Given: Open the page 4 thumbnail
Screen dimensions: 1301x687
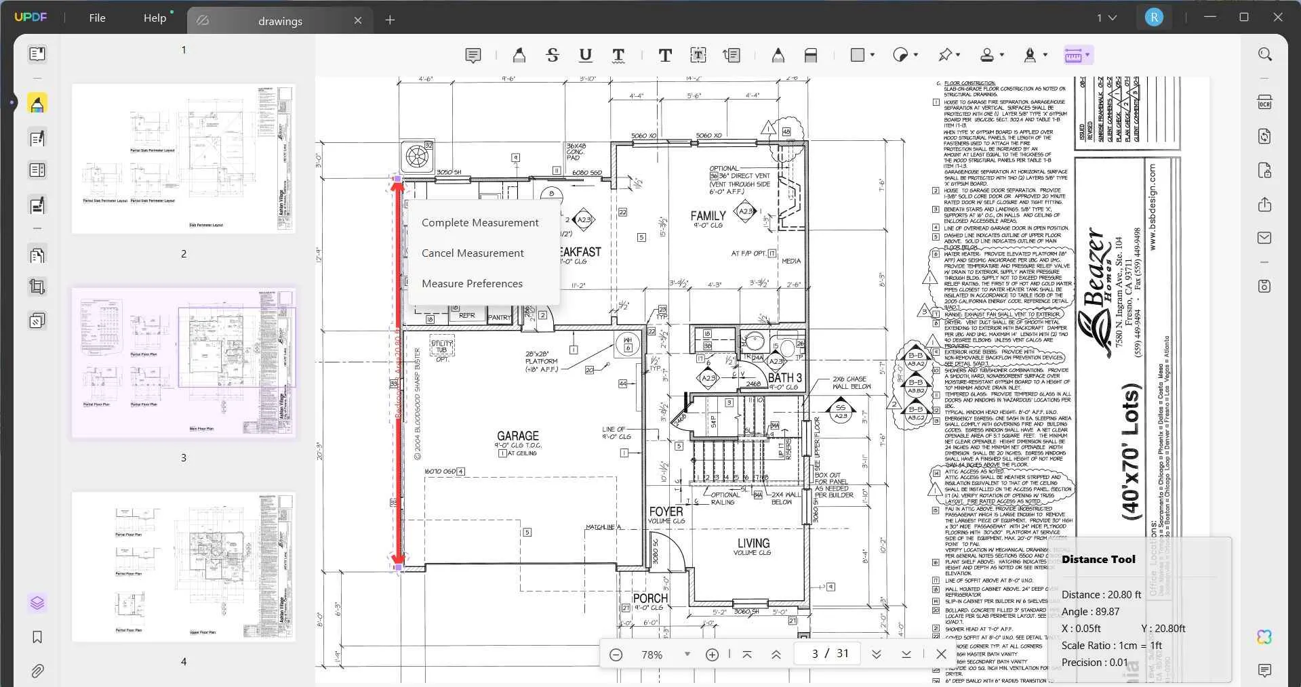Looking at the screenshot, I should [184, 566].
